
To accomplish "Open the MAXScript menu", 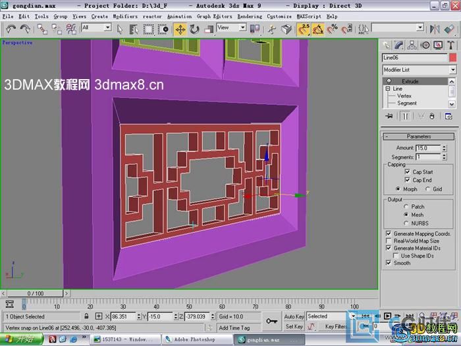I will [x=309, y=16].
